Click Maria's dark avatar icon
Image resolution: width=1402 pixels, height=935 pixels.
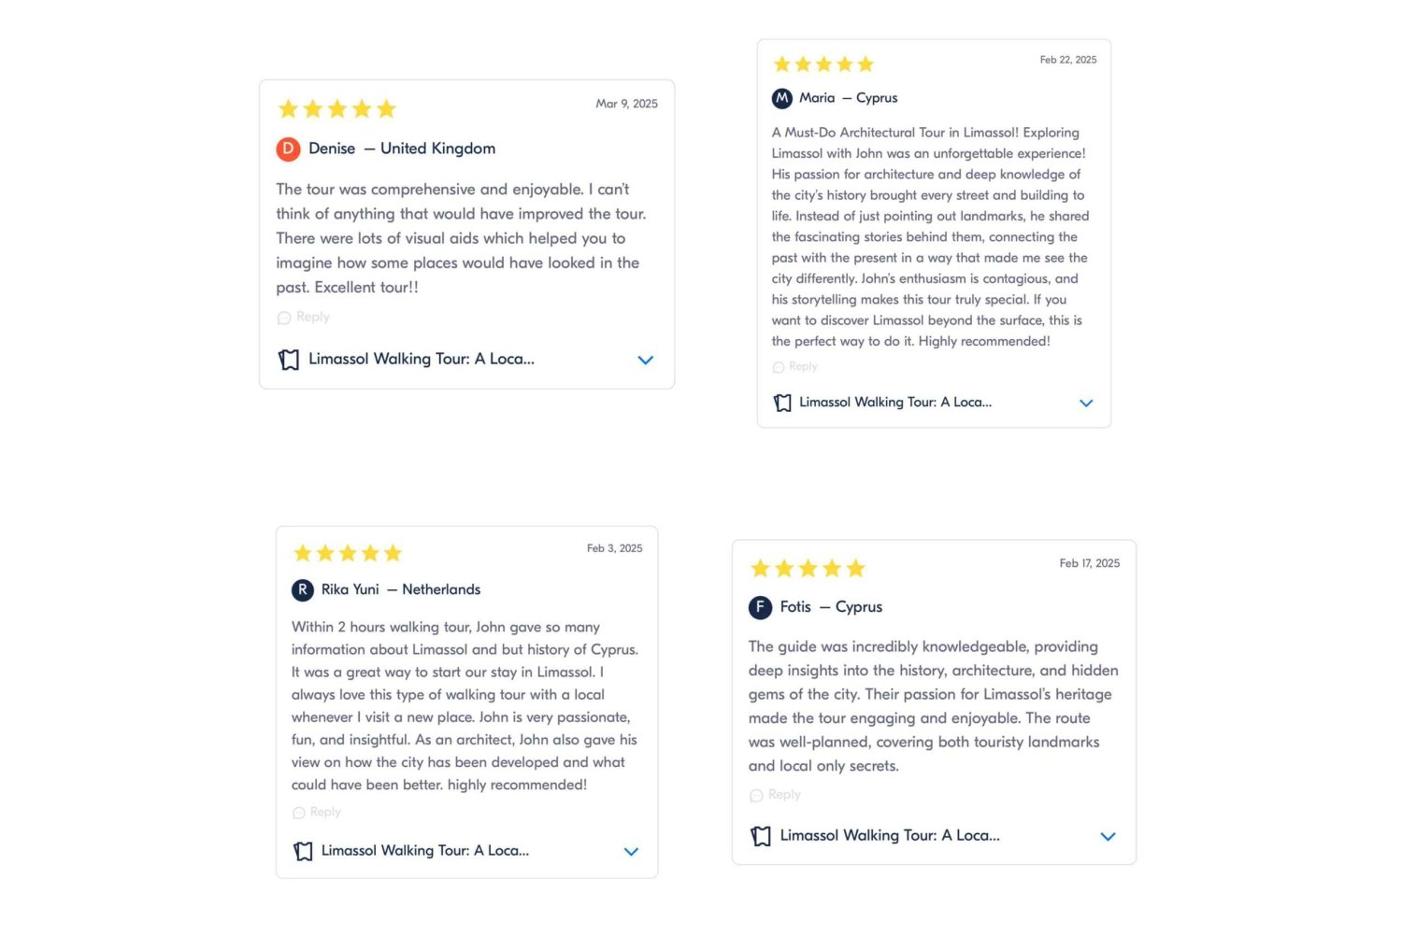point(782,98)
